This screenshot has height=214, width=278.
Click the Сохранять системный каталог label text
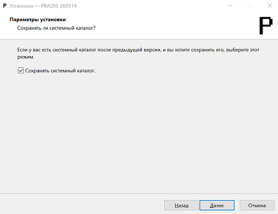tap(60, 71)
